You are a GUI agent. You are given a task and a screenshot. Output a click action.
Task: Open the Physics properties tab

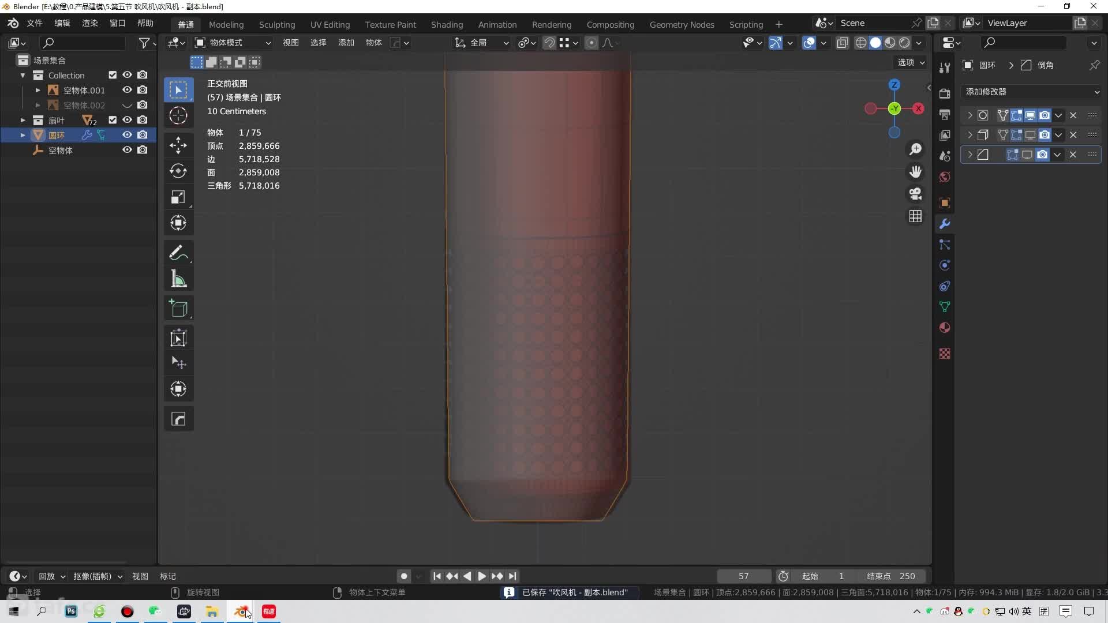(x=945, y=265)
